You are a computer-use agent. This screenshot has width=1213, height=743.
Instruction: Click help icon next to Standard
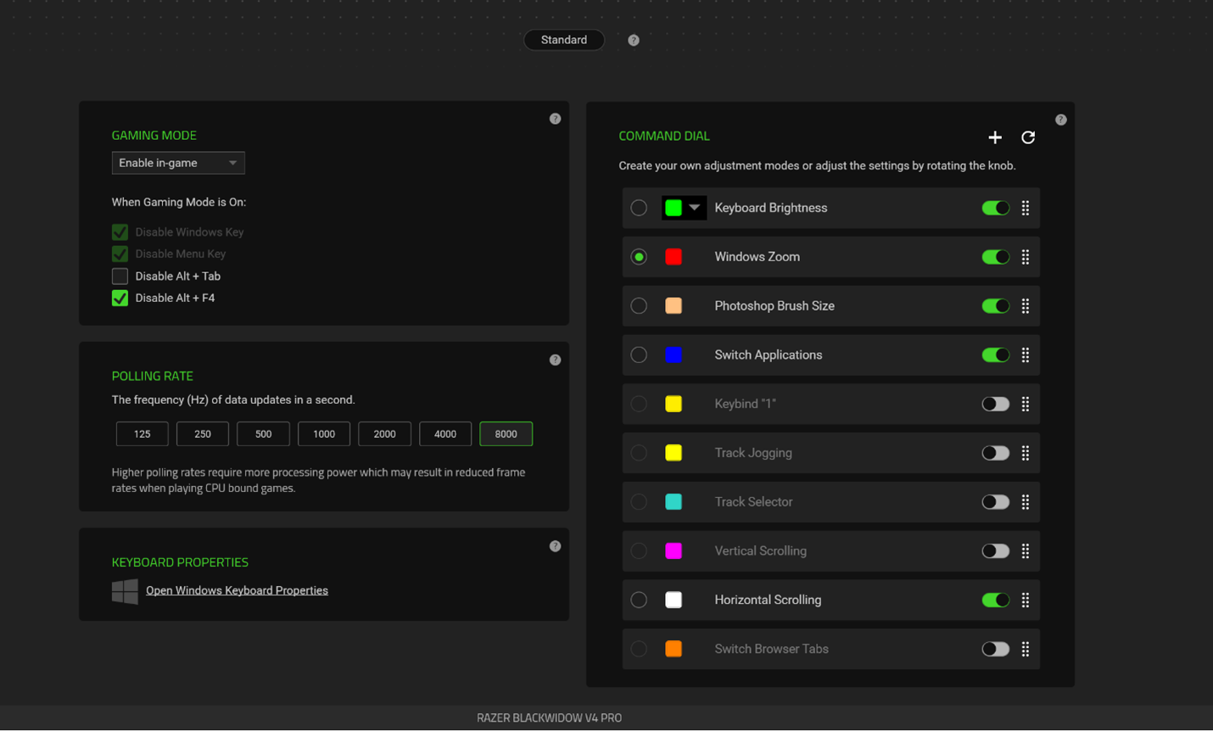(x=634, y=40)
